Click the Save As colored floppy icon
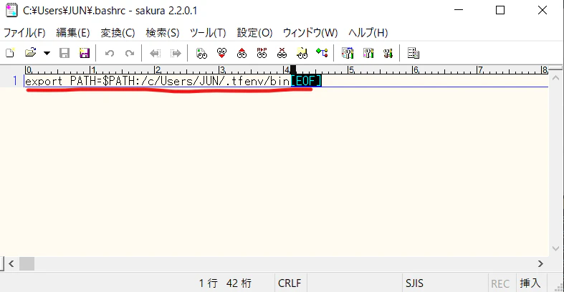This screenshot has width=564, height=292. (85, 53)
